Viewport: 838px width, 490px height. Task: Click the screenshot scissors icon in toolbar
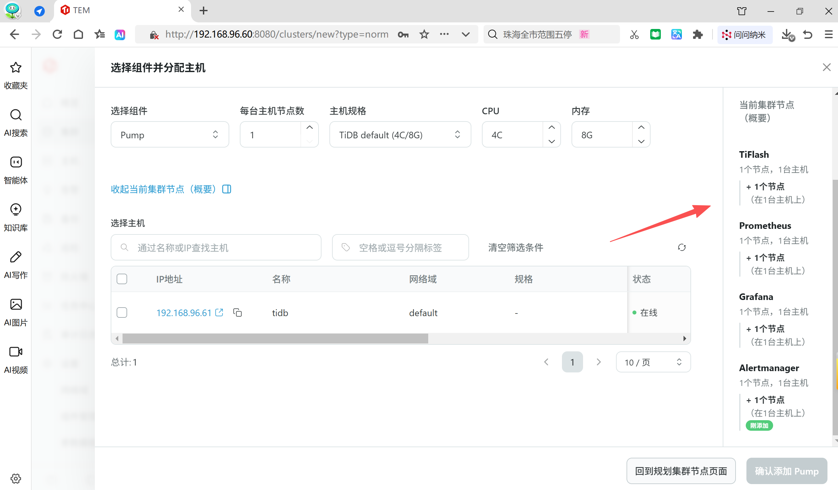[x=634, y=34]
